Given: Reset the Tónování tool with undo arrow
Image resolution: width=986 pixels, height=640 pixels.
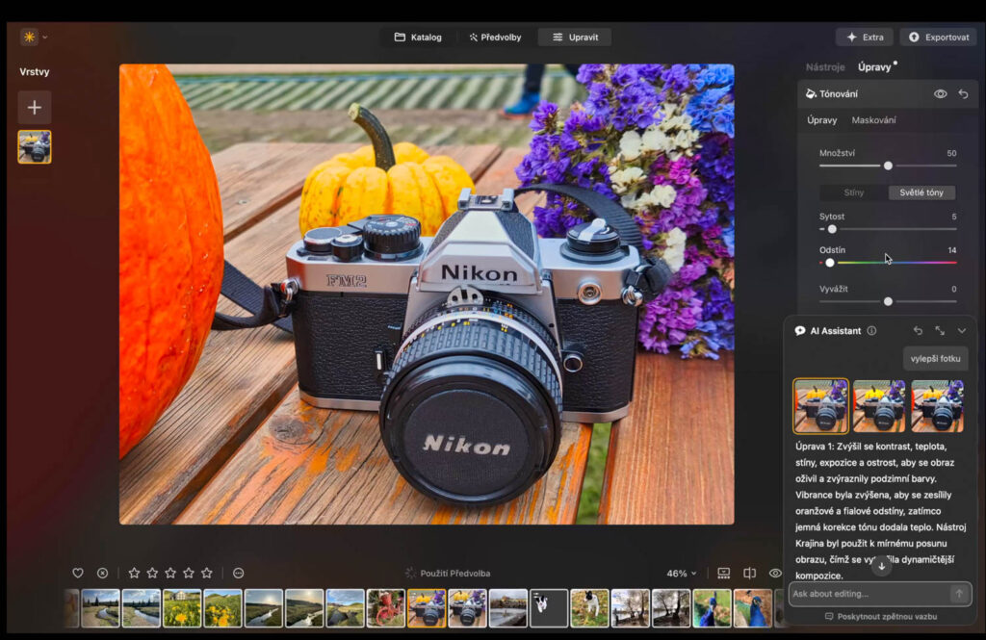Looking at the screenshot, I should tap(963, 94).
